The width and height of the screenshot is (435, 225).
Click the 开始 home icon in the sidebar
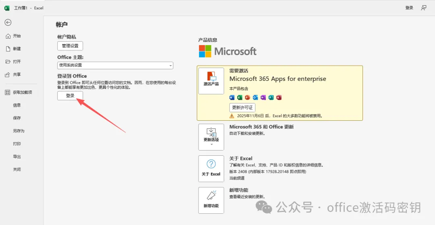pos(8,36)
